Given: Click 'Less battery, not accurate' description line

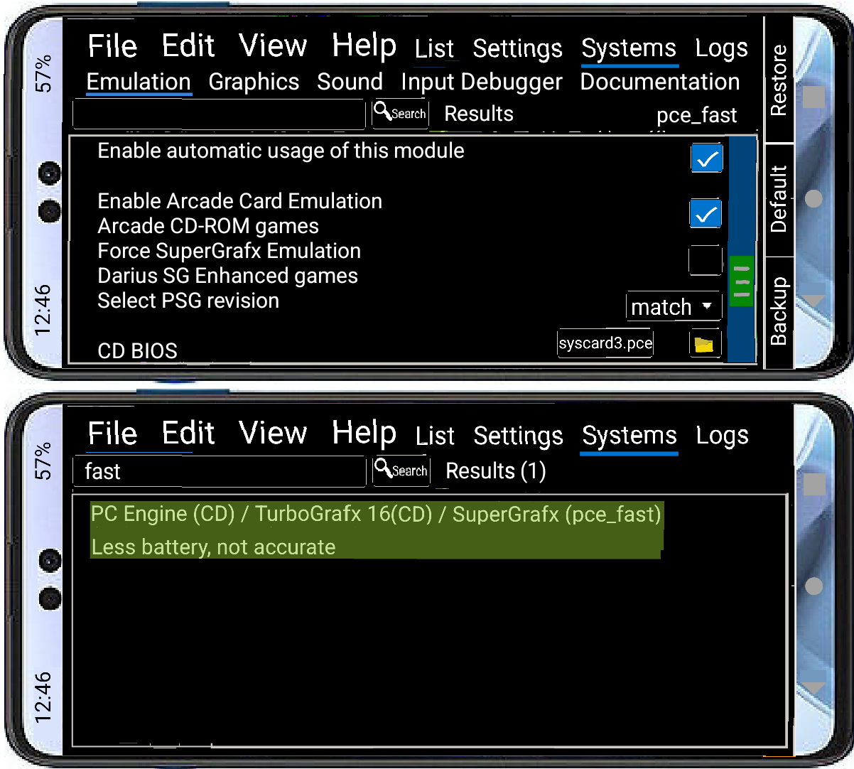Looking at the screenshot, I should (x=213, y=547).
